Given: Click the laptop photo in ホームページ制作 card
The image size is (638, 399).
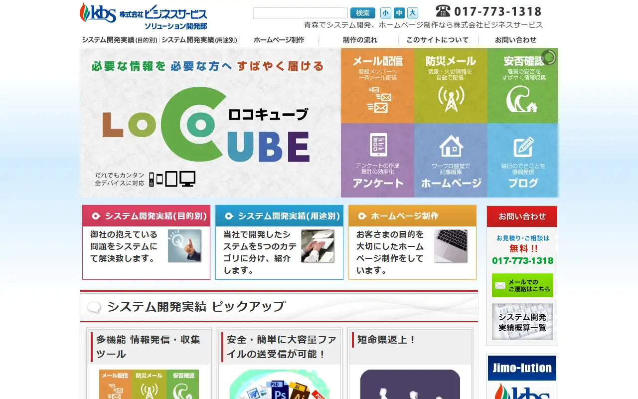Looking at the screenshot, I should point(451,246).
